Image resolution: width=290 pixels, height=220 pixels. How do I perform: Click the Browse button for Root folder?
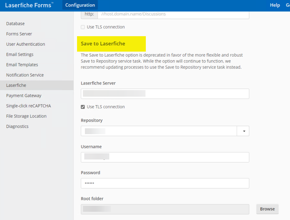[x=267, y=209]
